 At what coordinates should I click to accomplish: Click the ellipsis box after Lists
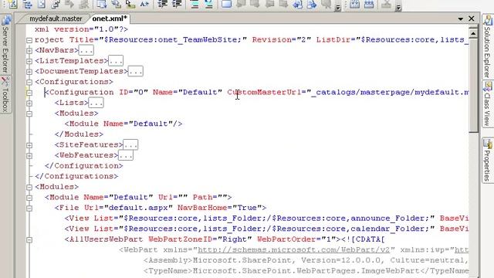[x=96, y=103]
